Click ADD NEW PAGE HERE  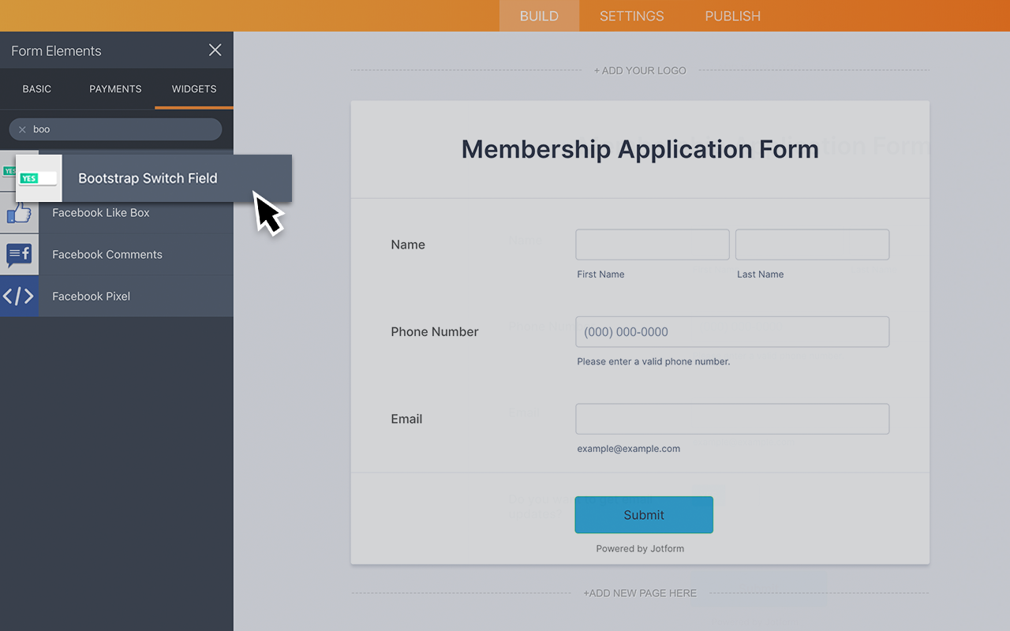pos(640,592)
